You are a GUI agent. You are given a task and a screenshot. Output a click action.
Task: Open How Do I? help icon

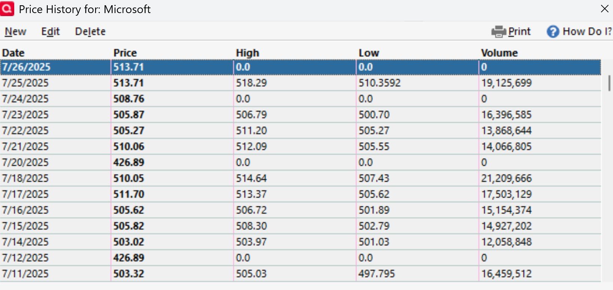tap(553, 32)
